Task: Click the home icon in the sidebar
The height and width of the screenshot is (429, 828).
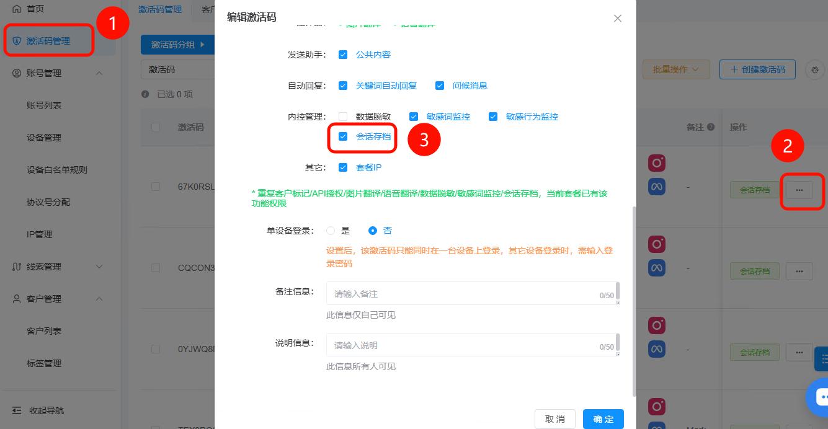Action: click(17, 9)
